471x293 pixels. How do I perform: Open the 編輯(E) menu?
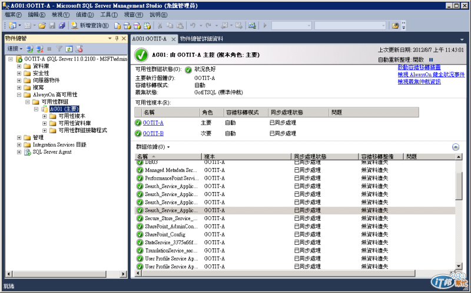(37, 15)
